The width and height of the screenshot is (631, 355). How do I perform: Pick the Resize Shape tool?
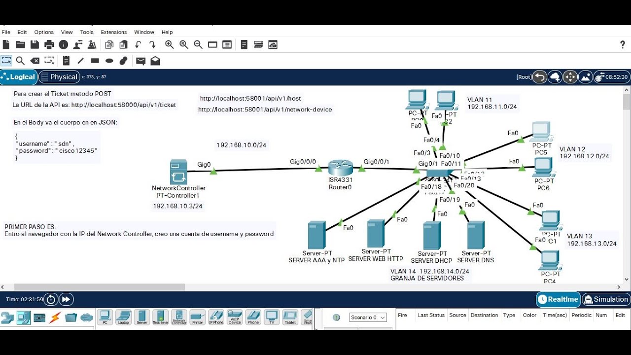[x=49, y=61]
